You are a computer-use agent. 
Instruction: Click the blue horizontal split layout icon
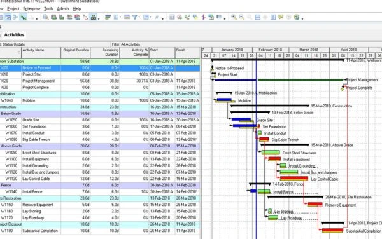coord(257,17)
